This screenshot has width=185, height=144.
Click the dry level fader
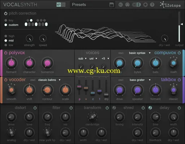tap(106, 94)
